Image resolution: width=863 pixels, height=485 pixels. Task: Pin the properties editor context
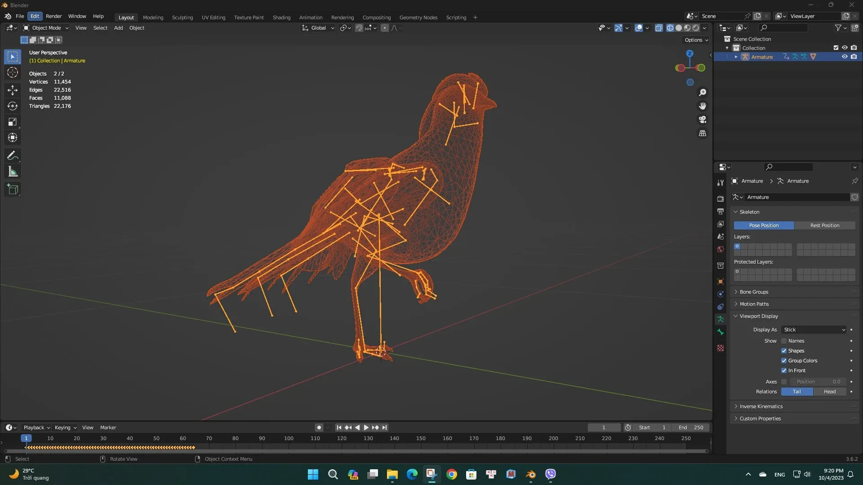pos(854,181)
